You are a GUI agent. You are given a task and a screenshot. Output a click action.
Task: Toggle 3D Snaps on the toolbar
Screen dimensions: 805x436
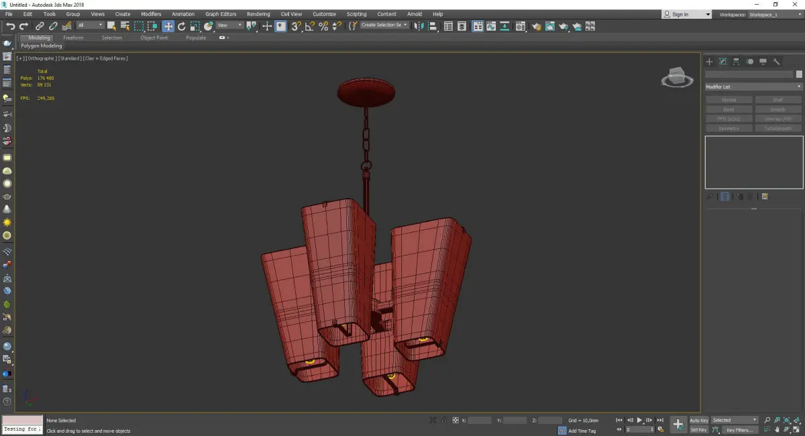(x=296, y=26)
